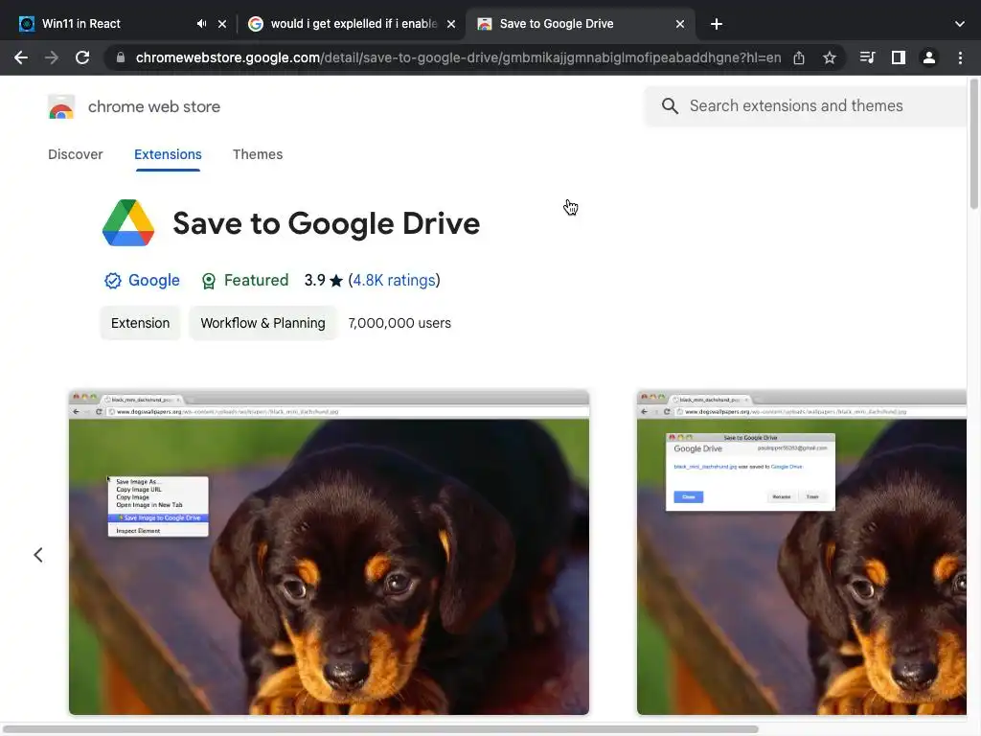Click the address bar URL
The image size is (981, 736).
coord(458,57)
